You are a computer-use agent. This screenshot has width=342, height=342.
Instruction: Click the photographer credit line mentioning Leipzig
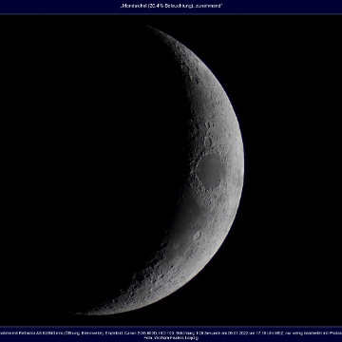[171, 338]
